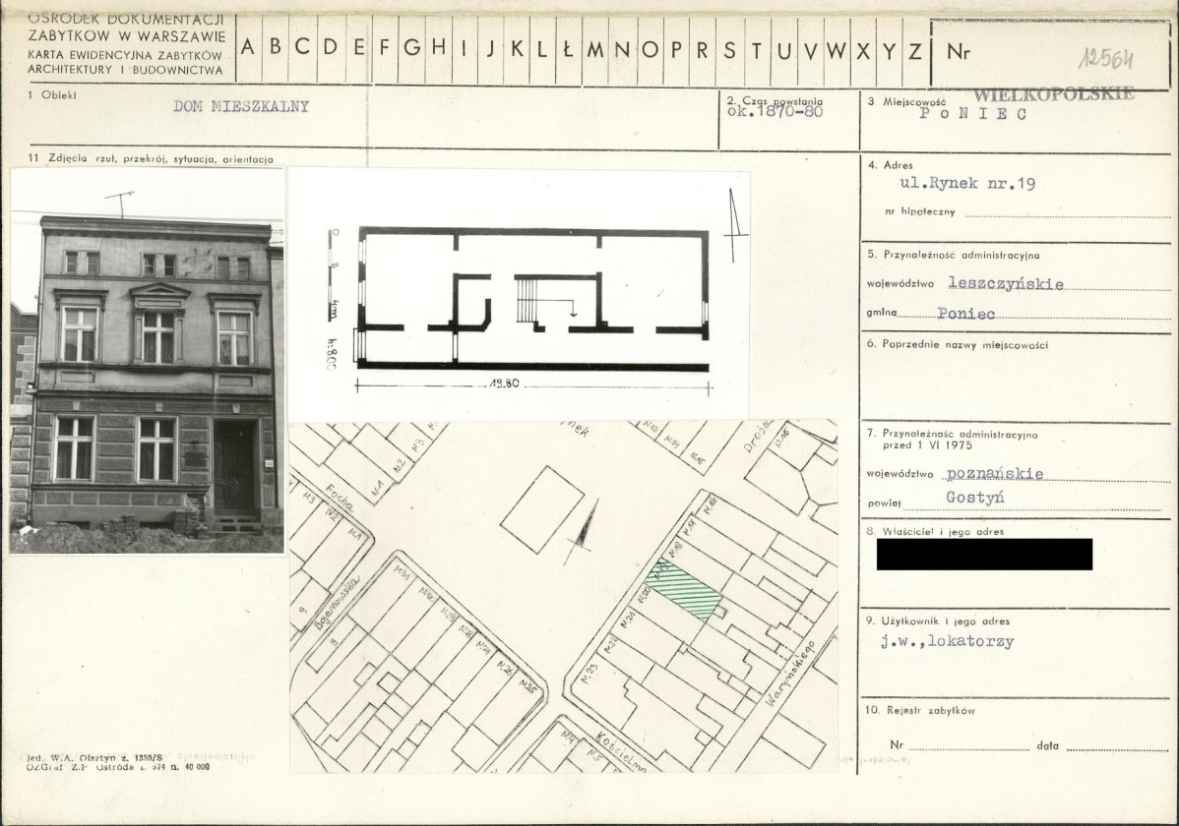
Task: Click the blacked-out owner address bar
Action: [x=984, y=554]
